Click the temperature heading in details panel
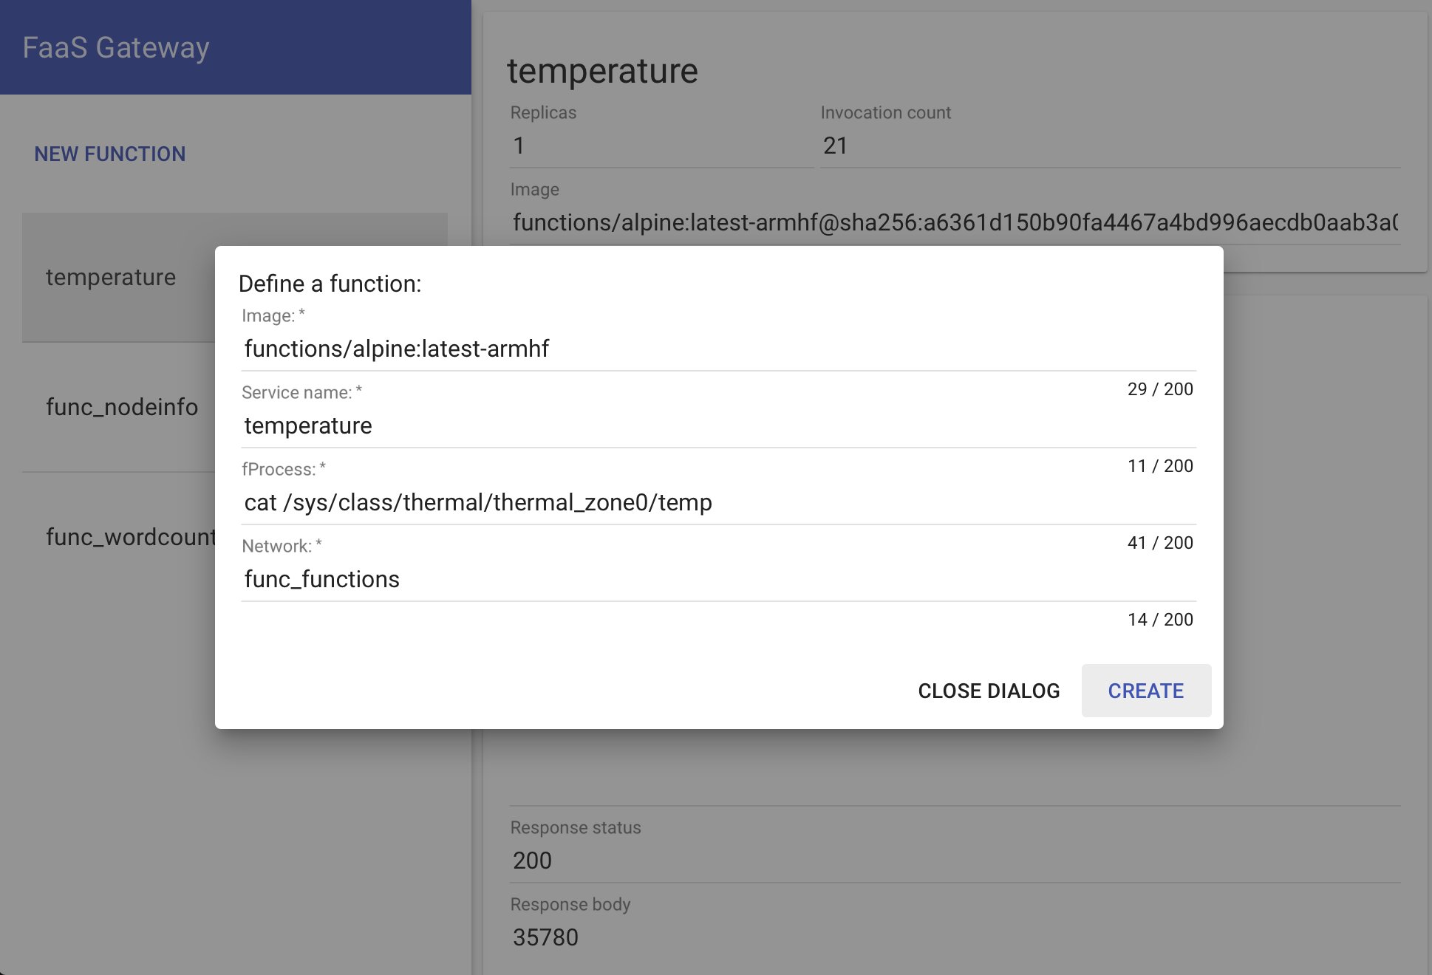 pyautogui.click(x=602, y=72)
